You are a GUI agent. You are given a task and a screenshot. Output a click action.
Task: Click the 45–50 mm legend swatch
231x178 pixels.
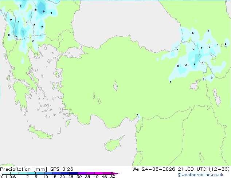tap(107, 173)
